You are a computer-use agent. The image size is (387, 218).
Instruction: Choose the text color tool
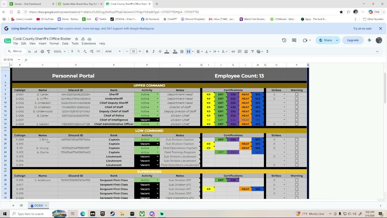167,51
